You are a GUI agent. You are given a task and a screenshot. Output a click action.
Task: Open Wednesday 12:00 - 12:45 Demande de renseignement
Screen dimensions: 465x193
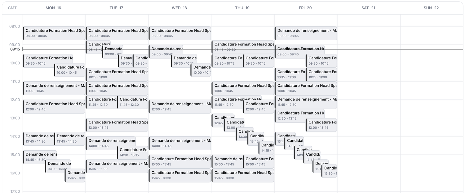180,107
